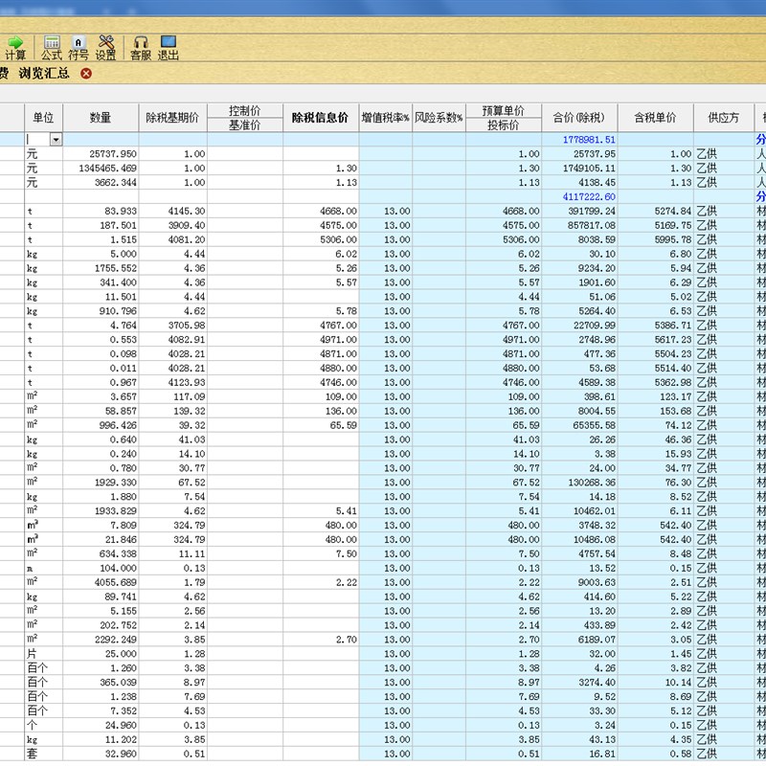This screenshot has width=766, height=766.
Task: Click total price cell 65355.58
Action: tap(579, 425)
